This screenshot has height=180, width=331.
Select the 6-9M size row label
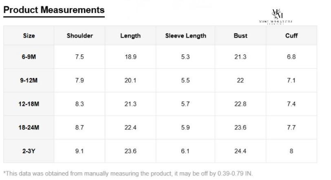click(x=29, y=57)
